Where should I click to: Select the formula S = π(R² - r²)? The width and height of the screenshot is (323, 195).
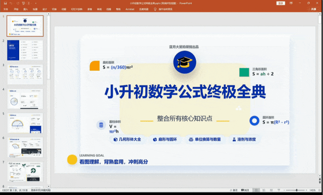click(276, 122)
